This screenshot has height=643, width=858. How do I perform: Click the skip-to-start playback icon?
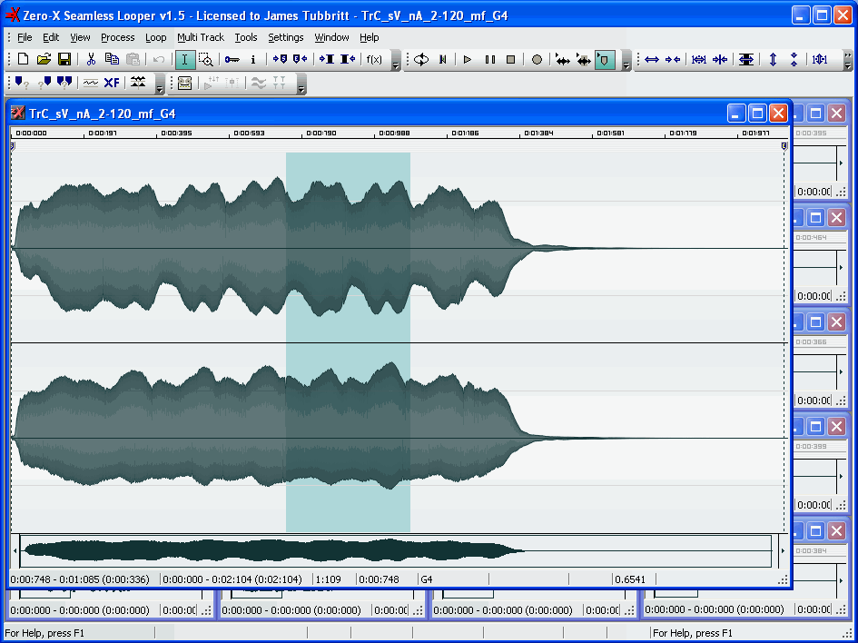point(443,59)
